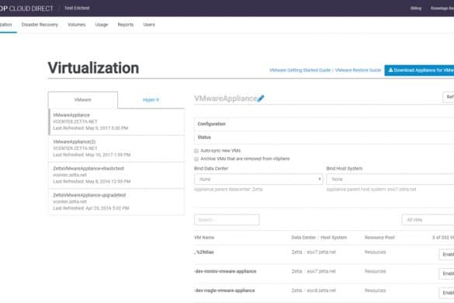Click Enable button for -dev-magle-vmware-appliance
Image resolution: width=454 pixels, height=303 pixels.
(x=446, y=293)
